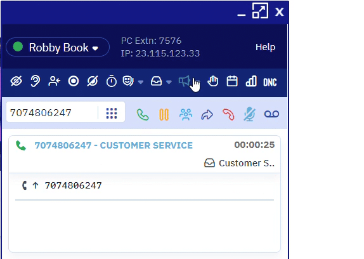This screenshot has width=364, height=259.
Task: Select the 7074806247 - CUSTOMER SERVICE call entry
Action: tap(145, 154)
